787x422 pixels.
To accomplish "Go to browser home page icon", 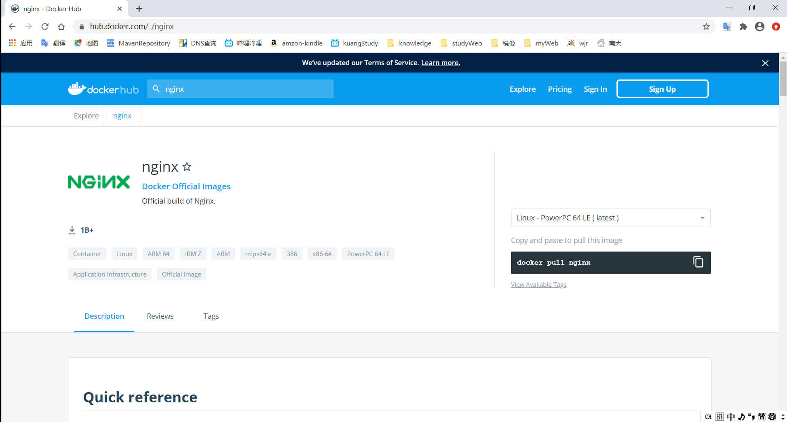I will 61,27.
